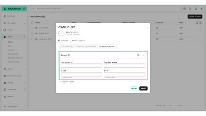Click the dark Ajouter un client button
This screenshot has height=116, width=206.
coord(195,16)
